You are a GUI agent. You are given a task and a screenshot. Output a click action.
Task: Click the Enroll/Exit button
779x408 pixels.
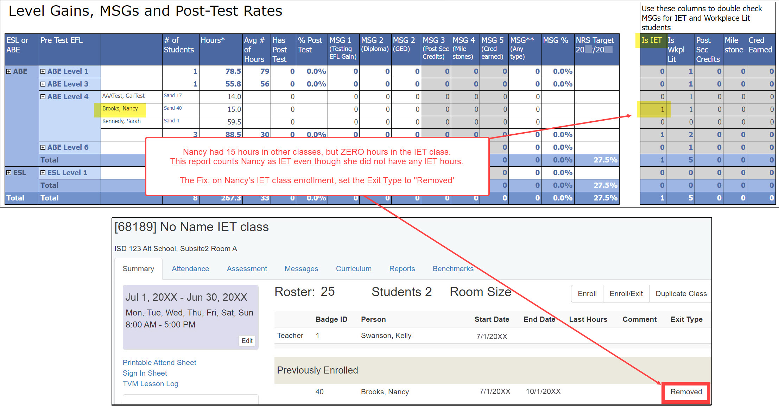pyautogui.click(x=626, y=294)
